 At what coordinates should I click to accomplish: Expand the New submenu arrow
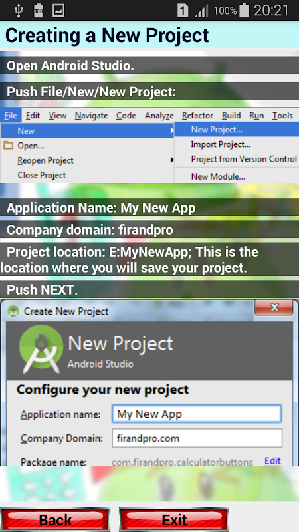click(x=172, y=130)
